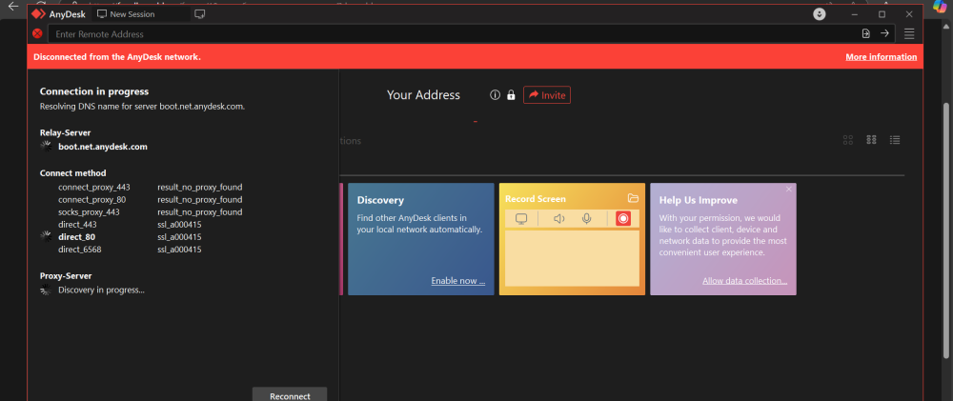Click the Your Address label
This screenshot has height=401, width=953.
424,95
